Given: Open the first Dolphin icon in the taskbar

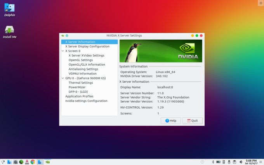Looking at the screenshot, I should (9, 162).
